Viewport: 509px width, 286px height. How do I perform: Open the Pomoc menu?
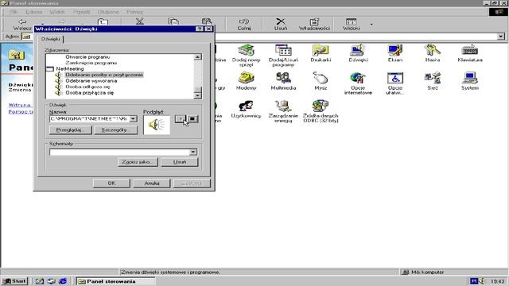134,12
